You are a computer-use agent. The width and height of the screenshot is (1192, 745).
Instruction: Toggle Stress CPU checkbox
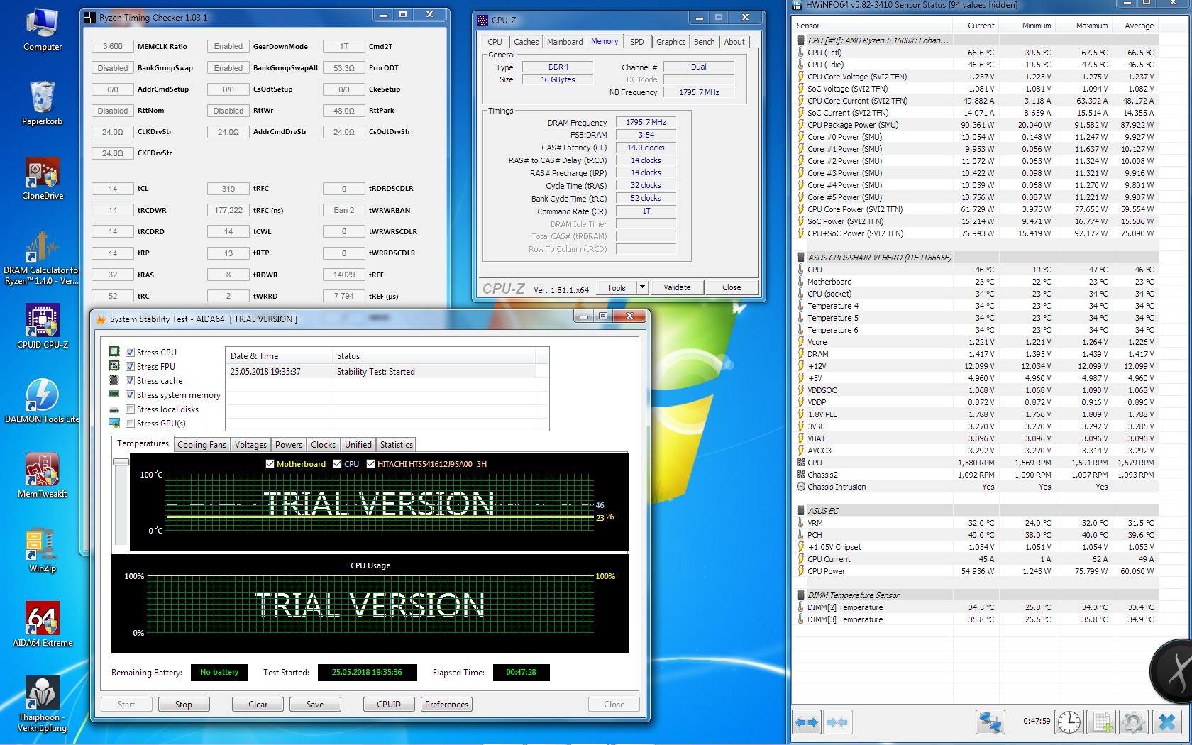click(131, 352)
